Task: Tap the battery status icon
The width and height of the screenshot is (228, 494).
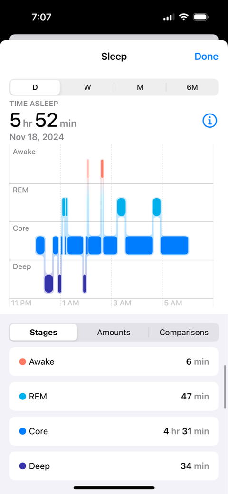Action: point(201,17)
